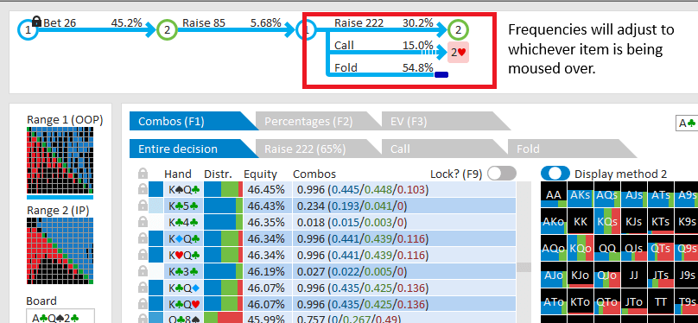Click the lock icon in the hand table header
Image resolution: width=698 pixels, height=323 pixels.
pyautogui.click(x=143, y=174)
